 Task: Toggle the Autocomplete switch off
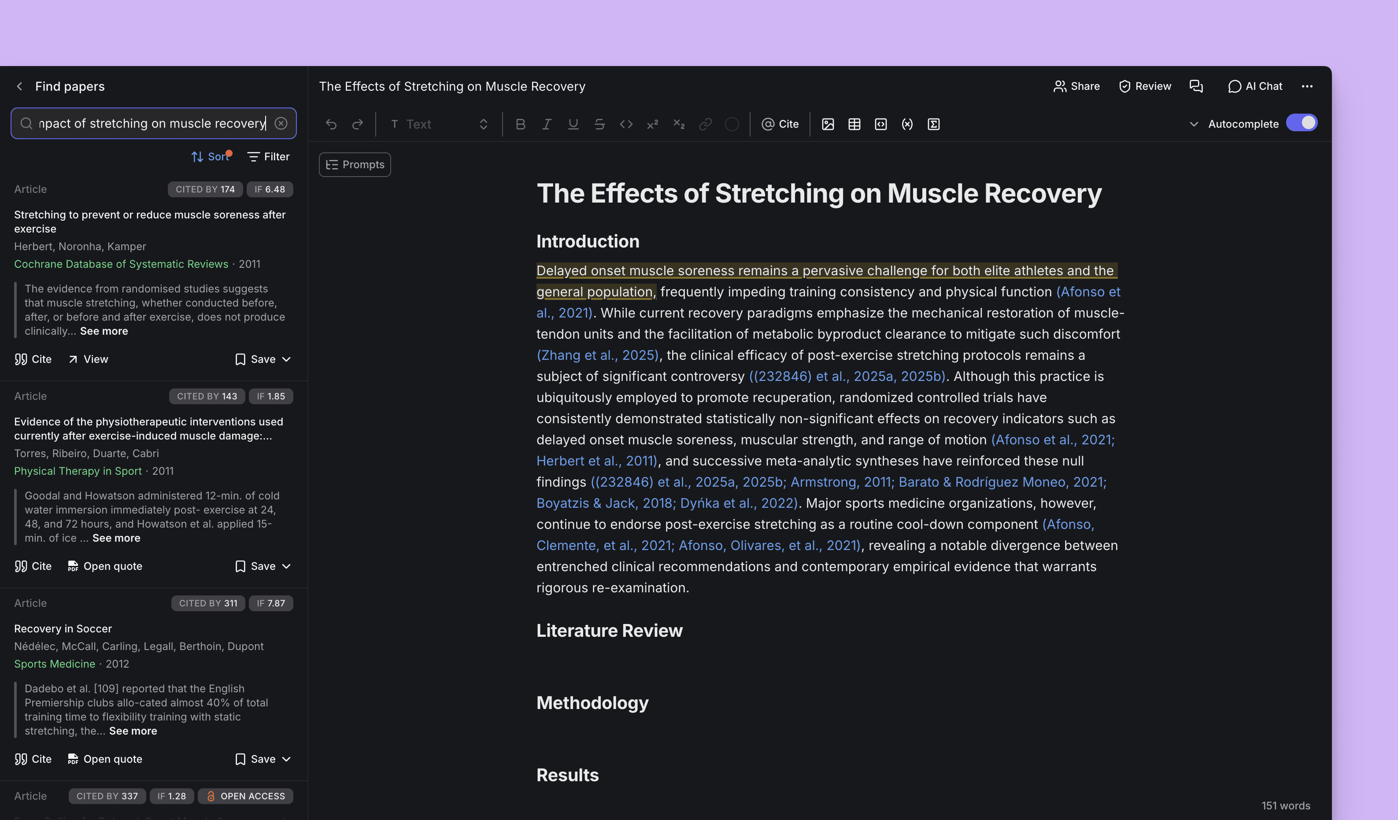[1302, 123]
